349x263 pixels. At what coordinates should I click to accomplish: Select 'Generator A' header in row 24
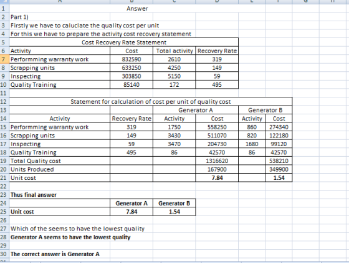pyautogui.click(x=131, y=204)
